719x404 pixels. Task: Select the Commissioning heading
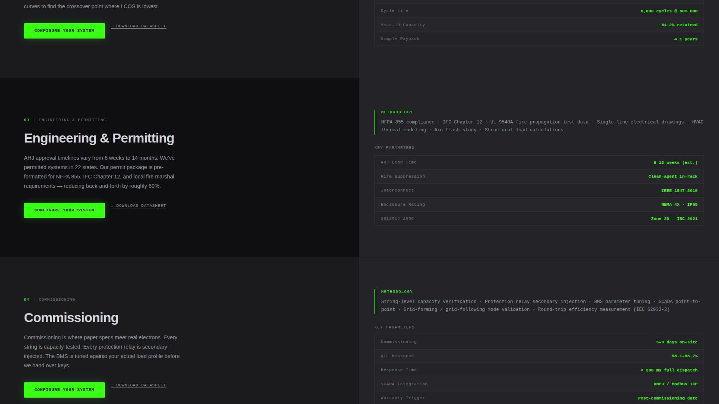point(71,318)
